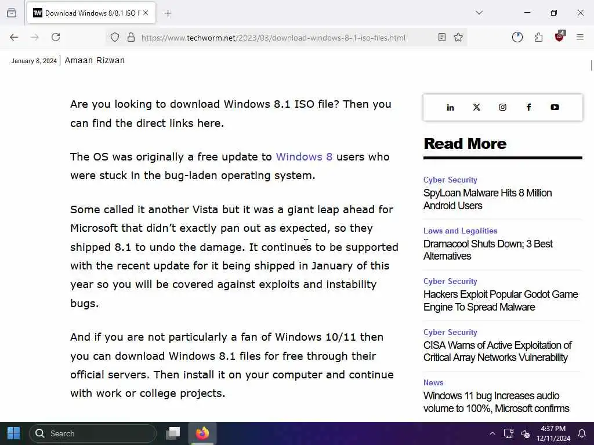Open the YouTube social icon
Image resolution: width=594 pixels, height=445 pixels.
(x=555, y=107)
